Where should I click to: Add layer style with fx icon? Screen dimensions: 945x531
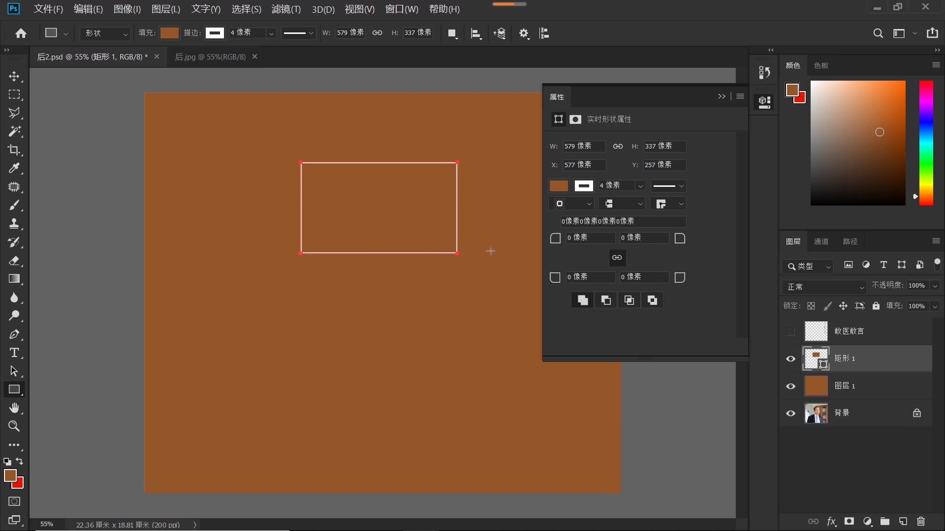coord(831,521)
